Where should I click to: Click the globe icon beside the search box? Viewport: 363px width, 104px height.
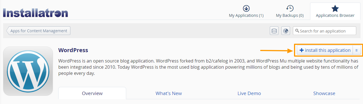click(x=286, y=31)
